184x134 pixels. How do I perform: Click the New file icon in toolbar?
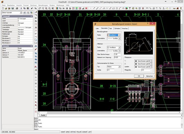click(x=3, y=8)
